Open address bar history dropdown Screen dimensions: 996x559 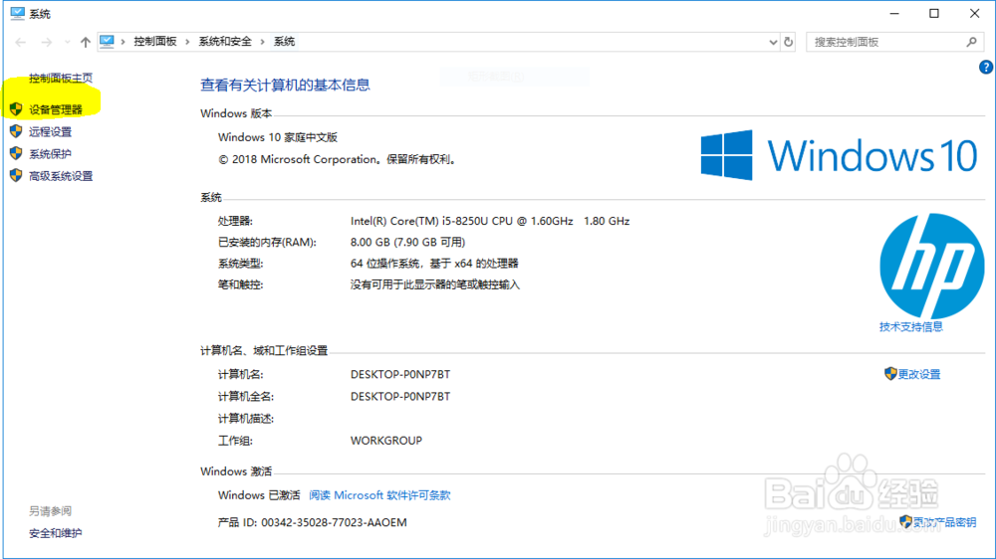coord(773,42)
